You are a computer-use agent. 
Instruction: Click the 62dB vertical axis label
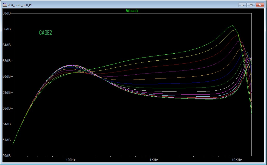[x=7, y=61]
